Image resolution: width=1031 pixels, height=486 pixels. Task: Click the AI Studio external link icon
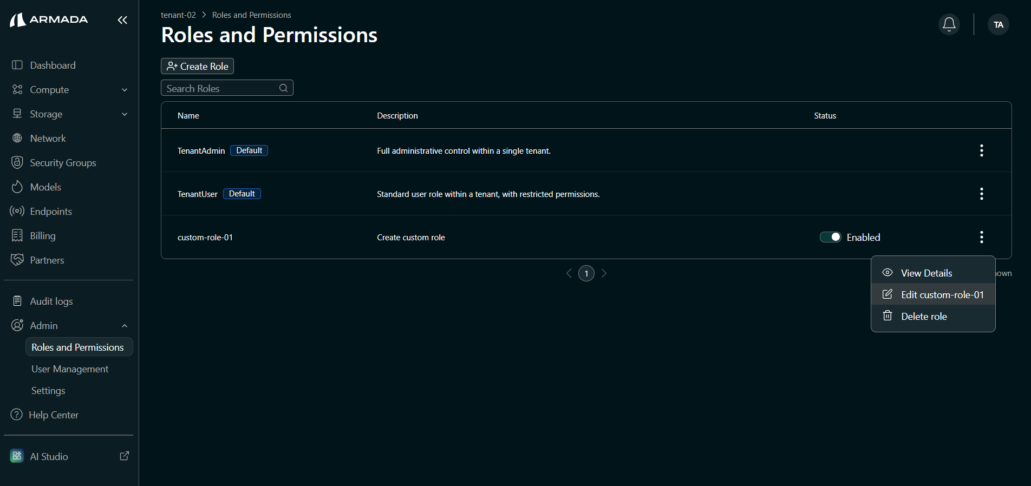124,456
